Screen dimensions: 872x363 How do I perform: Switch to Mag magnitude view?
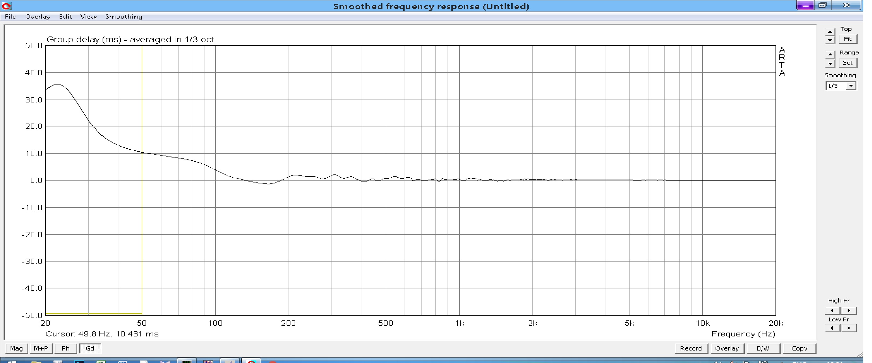point(16,348)
